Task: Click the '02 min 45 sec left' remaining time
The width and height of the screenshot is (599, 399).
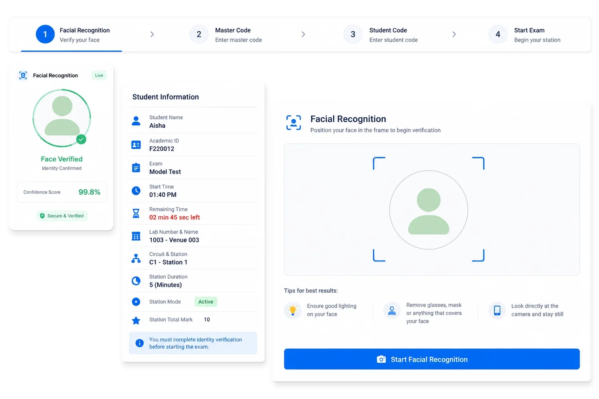Action: (175, 217)
